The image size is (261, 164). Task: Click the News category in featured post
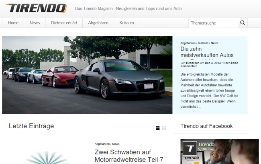[x=214, y=43]
